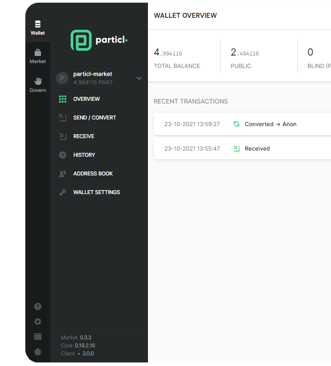Open the Receive page
This screenshot has height=366, width=331.
point(84,136)
